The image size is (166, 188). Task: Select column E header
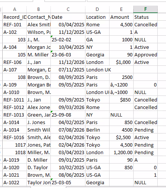[121, 9]
